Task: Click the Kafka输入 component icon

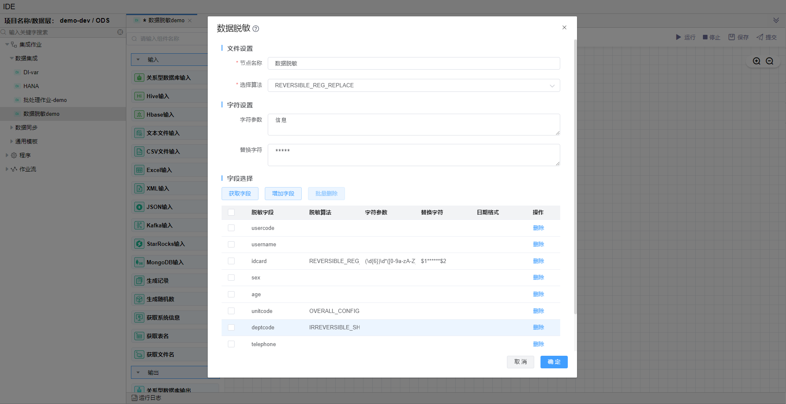Action: 139,225
